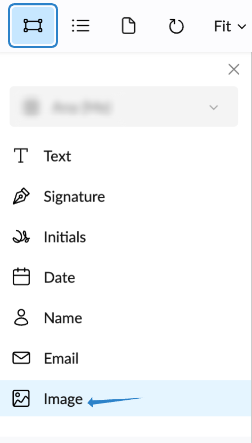Select the Name field option
This screenshot has width=252, height=443.
click(x=125, y=318)
